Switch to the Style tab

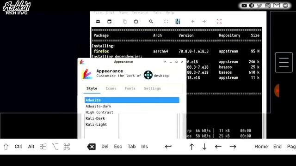pyautogui.click(x=92, y=89)
